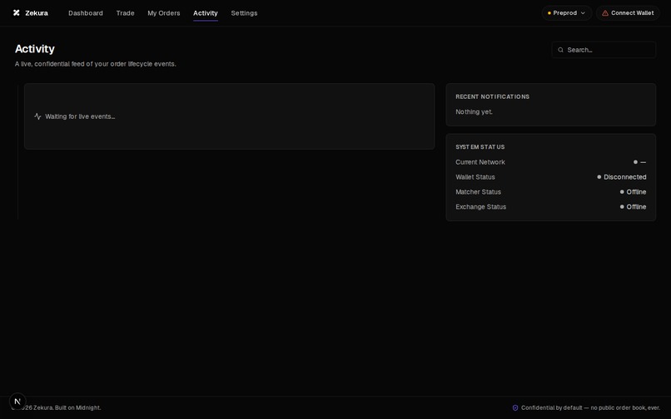
Task: Click the warning triangle icon in Connect Wallet
Action: [605, 13]
